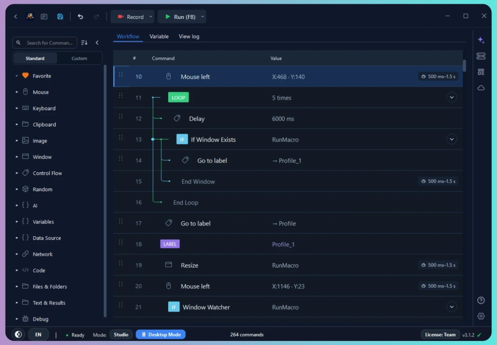Click the workflow list vertical scrollbar
The image size is (497, 345).
464,66
